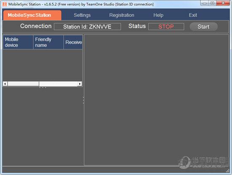232x175 pixels.
Task: Select the Receive column header
Action: [x=73, y=42]
